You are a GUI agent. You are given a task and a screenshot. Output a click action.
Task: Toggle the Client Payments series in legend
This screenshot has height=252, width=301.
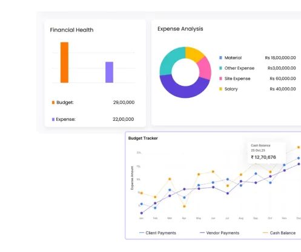(x=157, y=233)
